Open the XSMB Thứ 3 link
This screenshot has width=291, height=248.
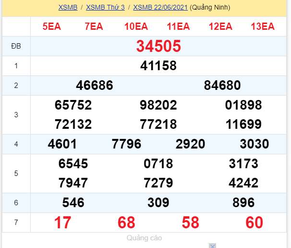[x=105, y=8]
